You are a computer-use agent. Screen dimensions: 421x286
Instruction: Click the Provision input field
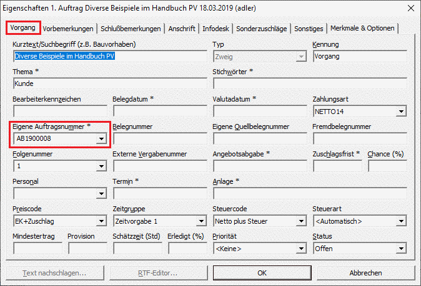coord(87,248)
